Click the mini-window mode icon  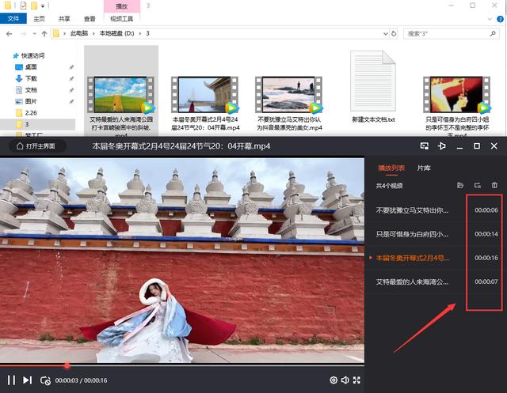(425, 146)
